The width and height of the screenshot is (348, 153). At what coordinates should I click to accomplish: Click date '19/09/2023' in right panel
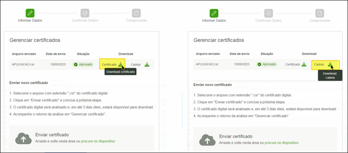[x=242, y=64]
